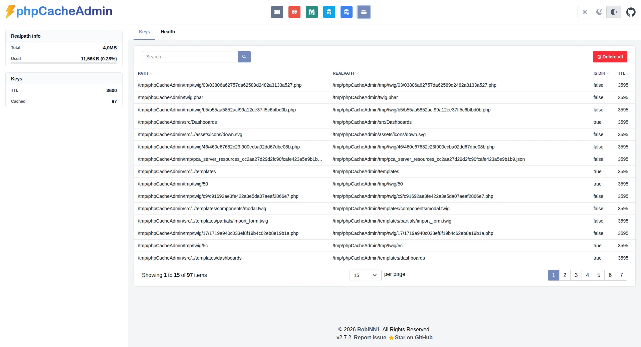641x347 pixels.
Task: Go to page 3
Action: tap(576, 275)
